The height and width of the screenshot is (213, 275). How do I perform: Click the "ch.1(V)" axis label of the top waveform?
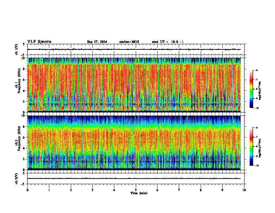(x=17, y=49)
